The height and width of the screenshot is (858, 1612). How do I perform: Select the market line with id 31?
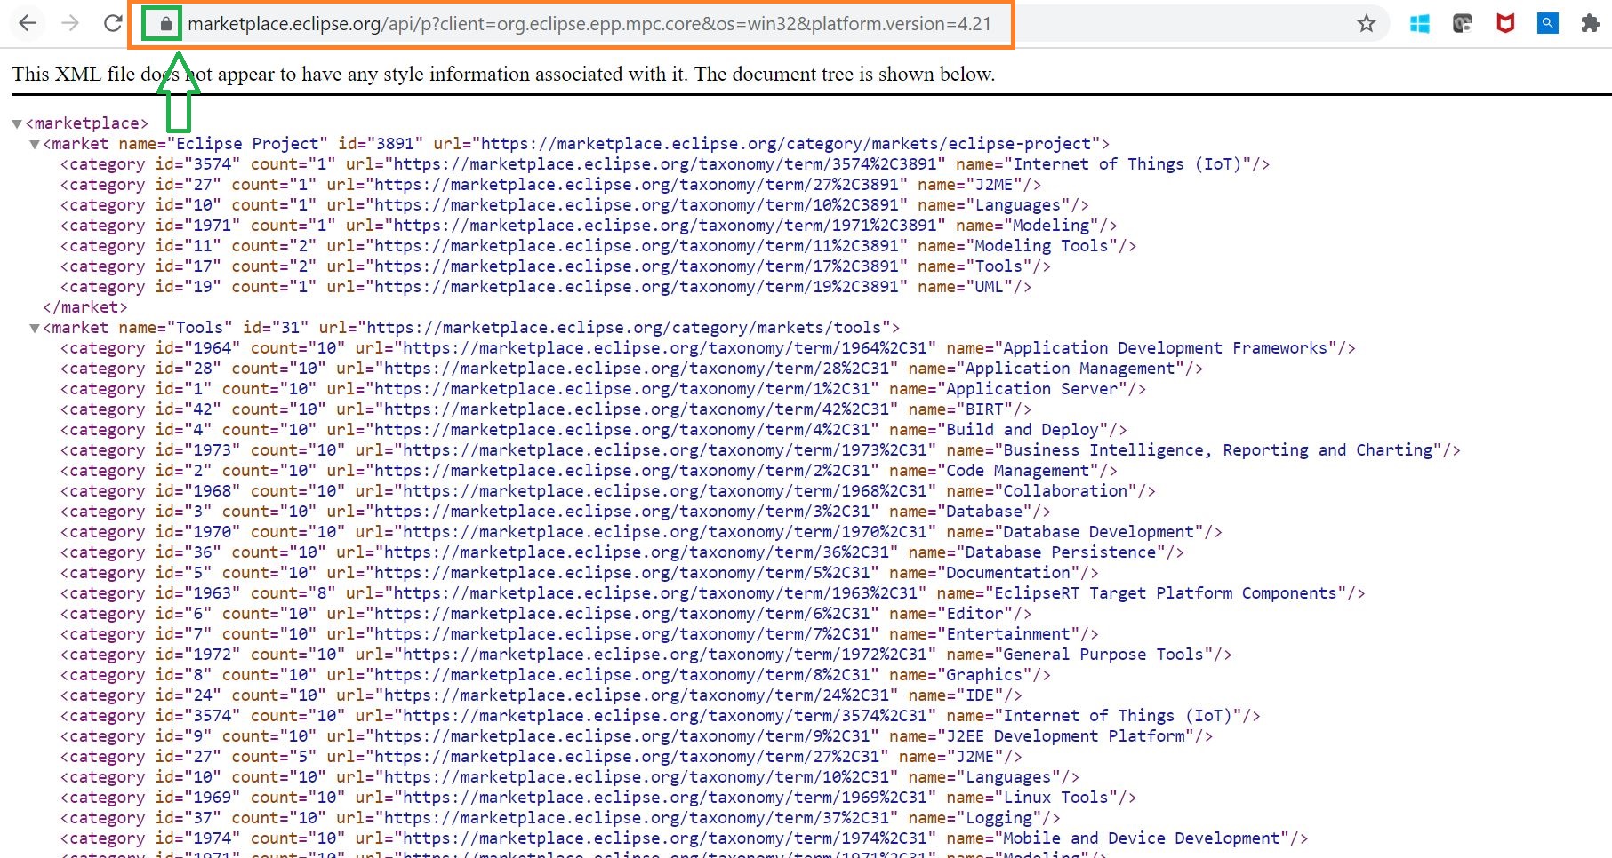click(471, 328)
